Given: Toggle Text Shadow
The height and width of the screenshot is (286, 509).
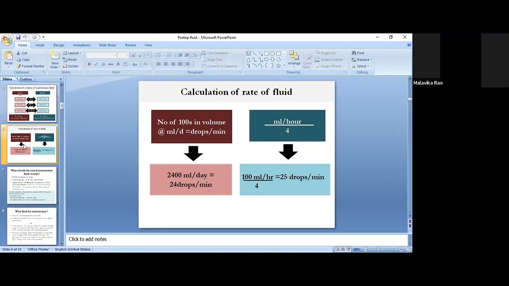Looking at the screenshot, I should point(118,64).
